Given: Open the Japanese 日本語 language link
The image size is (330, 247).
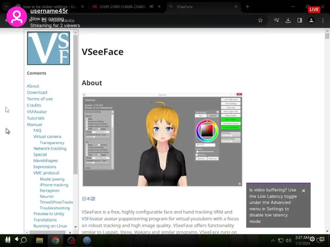Looking at the screenshot, I should pos(88,199).
